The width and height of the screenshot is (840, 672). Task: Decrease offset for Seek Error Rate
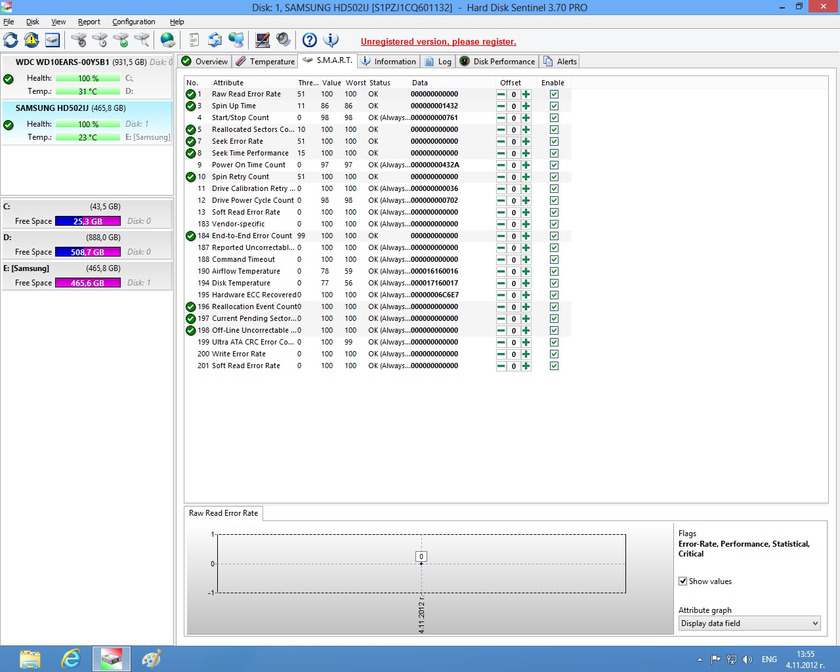click(x=501, y=142)
